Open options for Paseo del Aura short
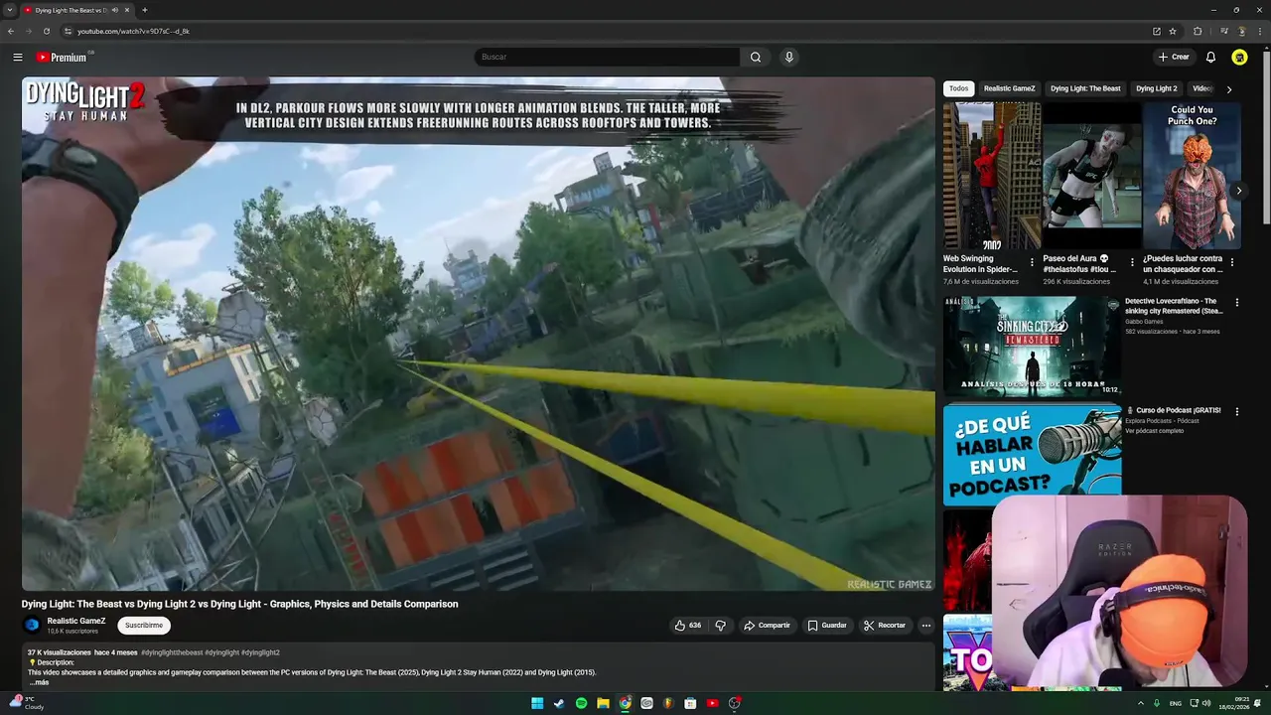This screenshot has height=715, width=1271. (1132, 263)
